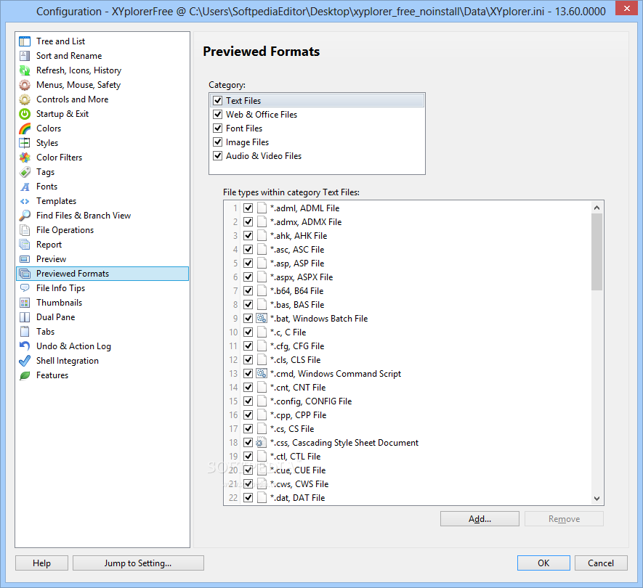Click the Styles icon

[x=25, y=143]
